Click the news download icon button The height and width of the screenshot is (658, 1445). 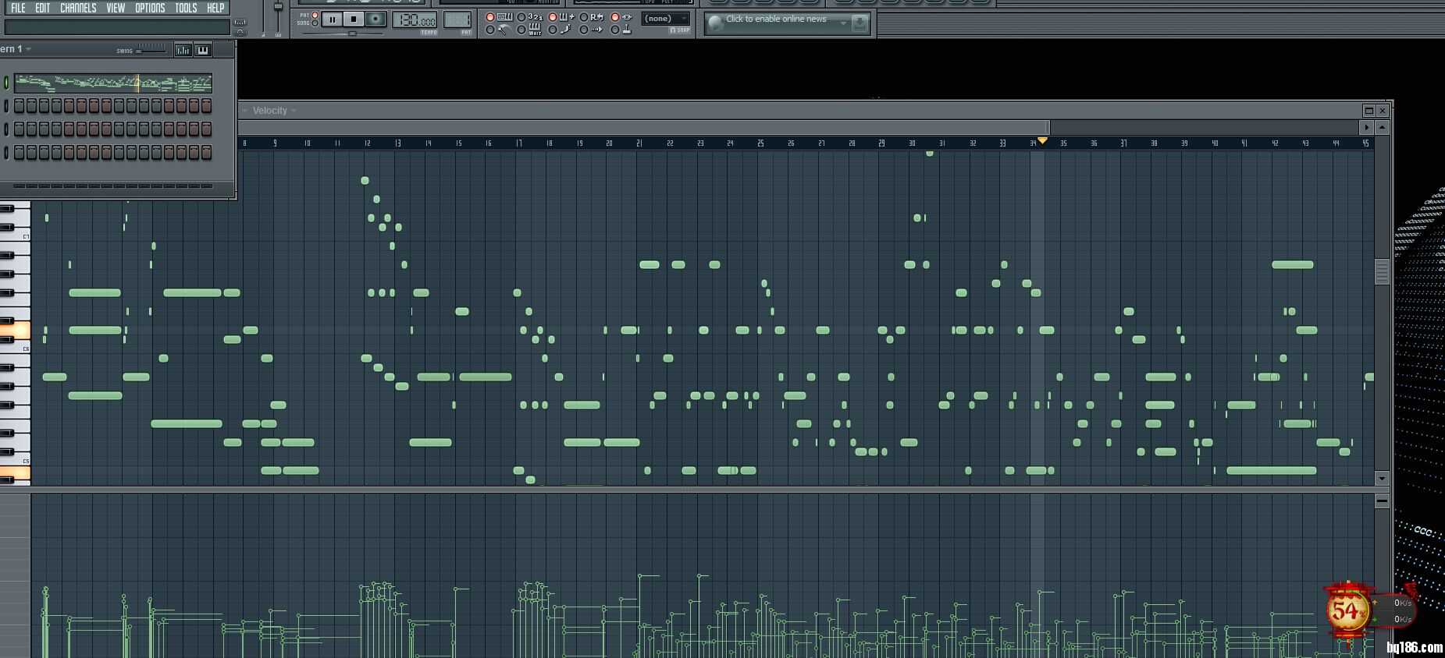click(860, 23)
